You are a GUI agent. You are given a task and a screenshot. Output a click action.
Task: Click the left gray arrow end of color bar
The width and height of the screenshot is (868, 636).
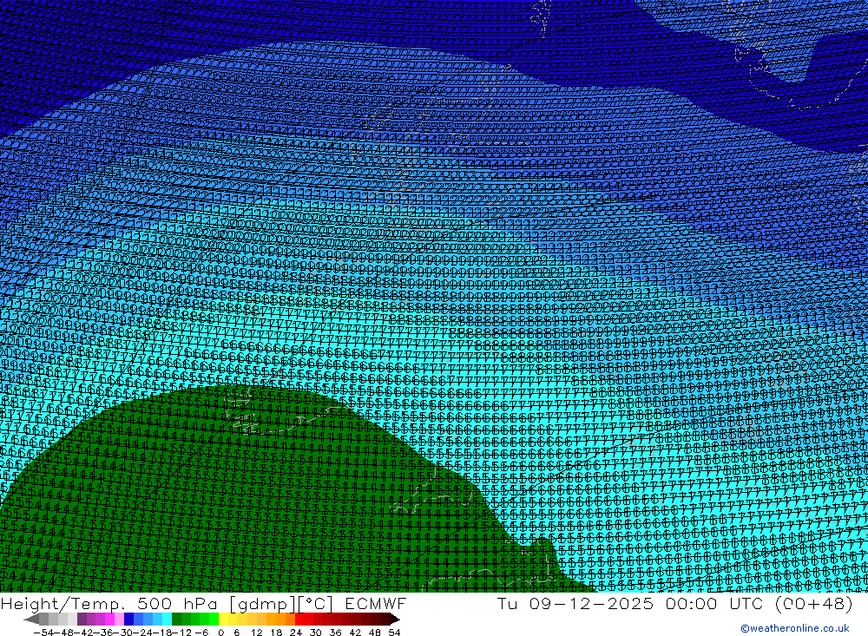tap(31, 619)
